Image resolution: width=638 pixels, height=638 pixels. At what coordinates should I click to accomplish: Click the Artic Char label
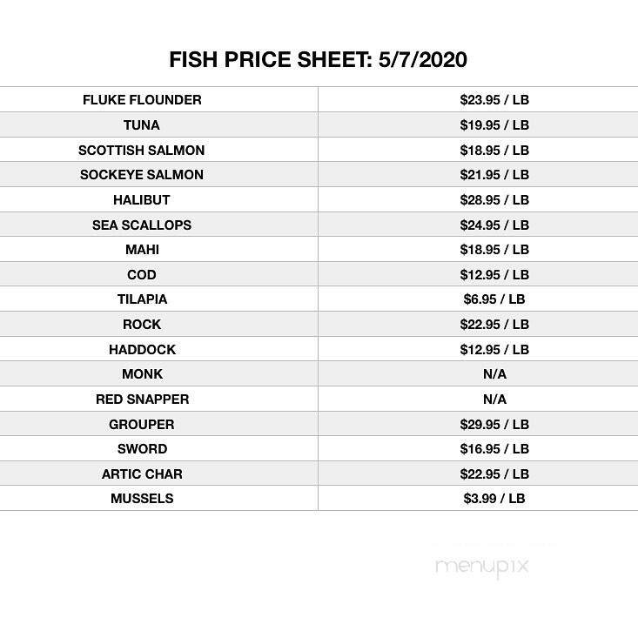[142, 474]
